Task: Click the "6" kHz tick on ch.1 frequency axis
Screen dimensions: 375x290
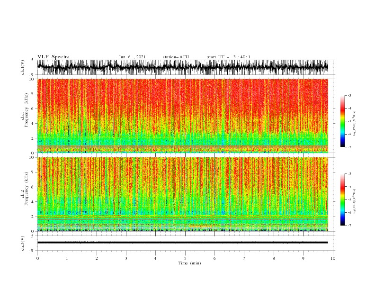Action: pos(33,109)
